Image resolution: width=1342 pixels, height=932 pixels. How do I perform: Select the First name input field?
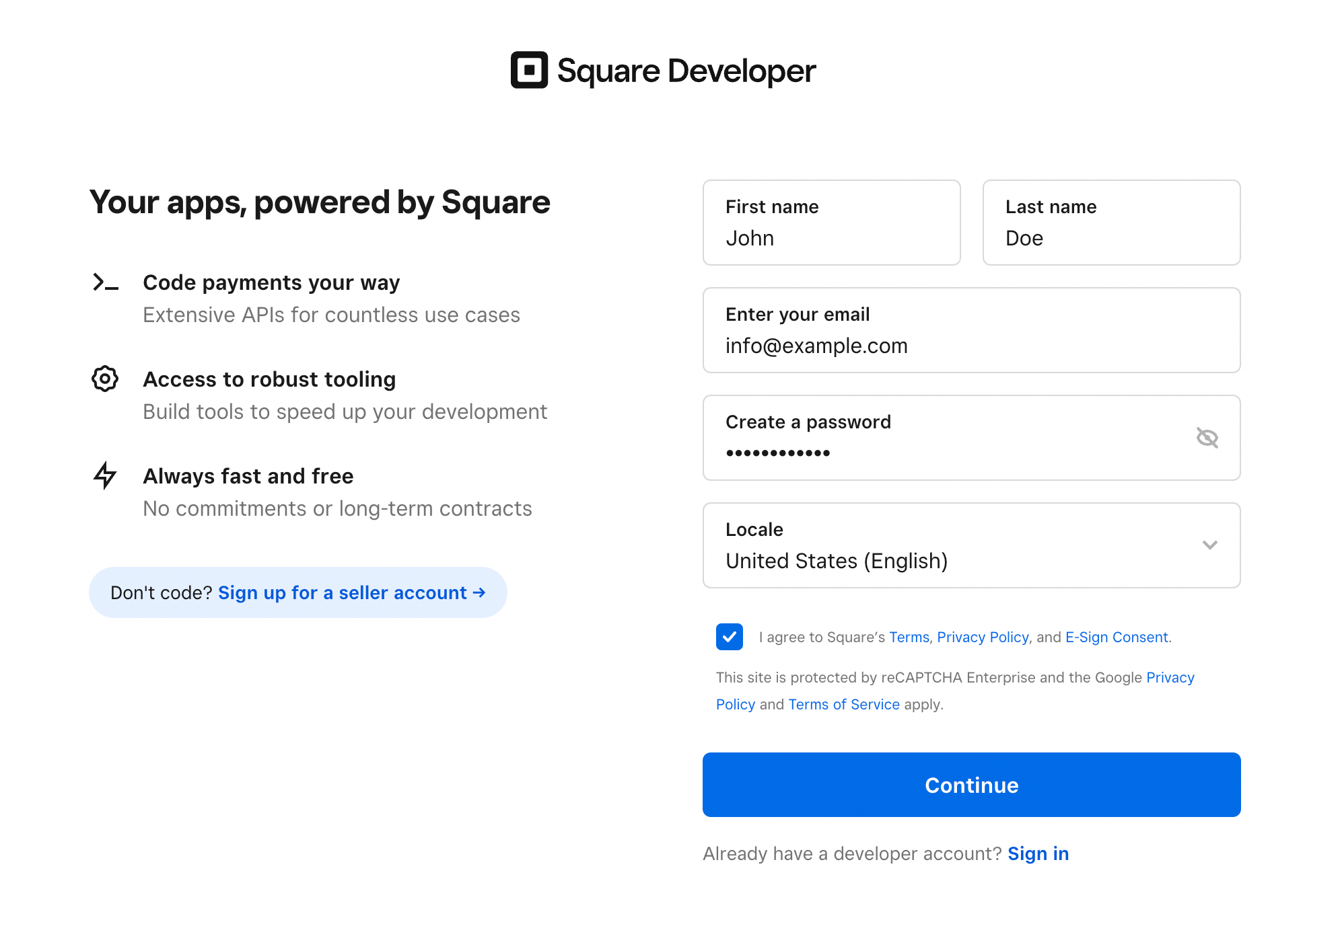pyautogui.click(x=831, y=222)
